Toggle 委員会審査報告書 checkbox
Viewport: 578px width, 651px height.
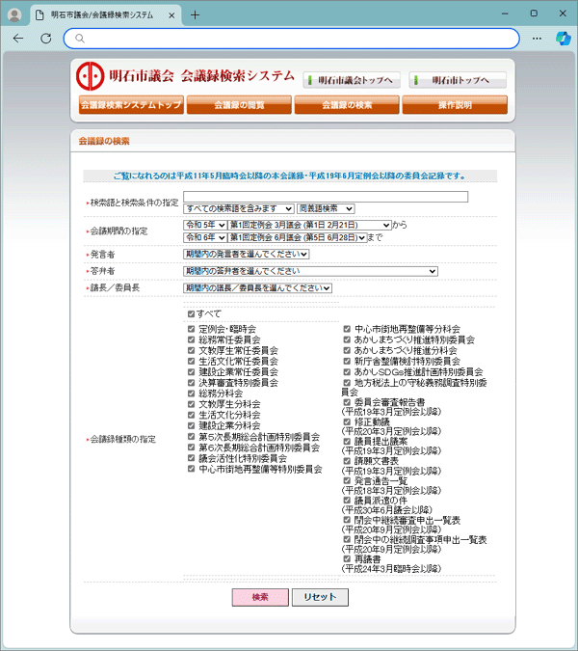click(347, 402)
